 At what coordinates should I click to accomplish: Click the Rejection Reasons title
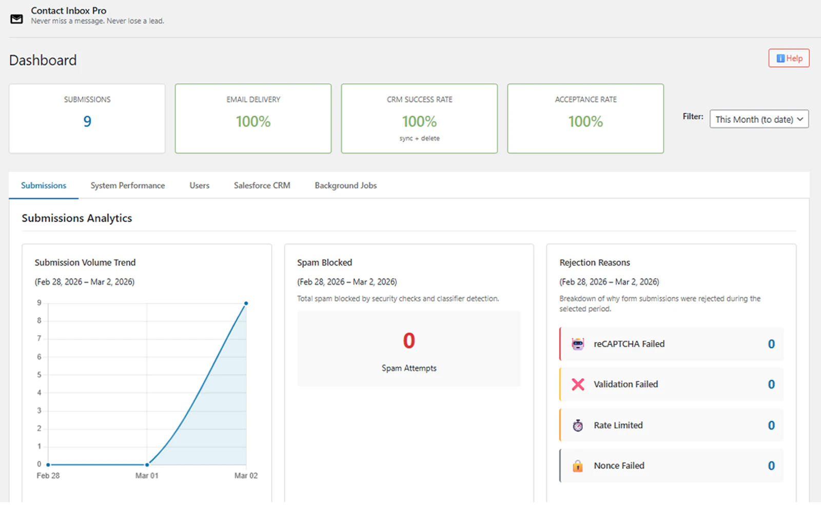(x=595, y=262)
